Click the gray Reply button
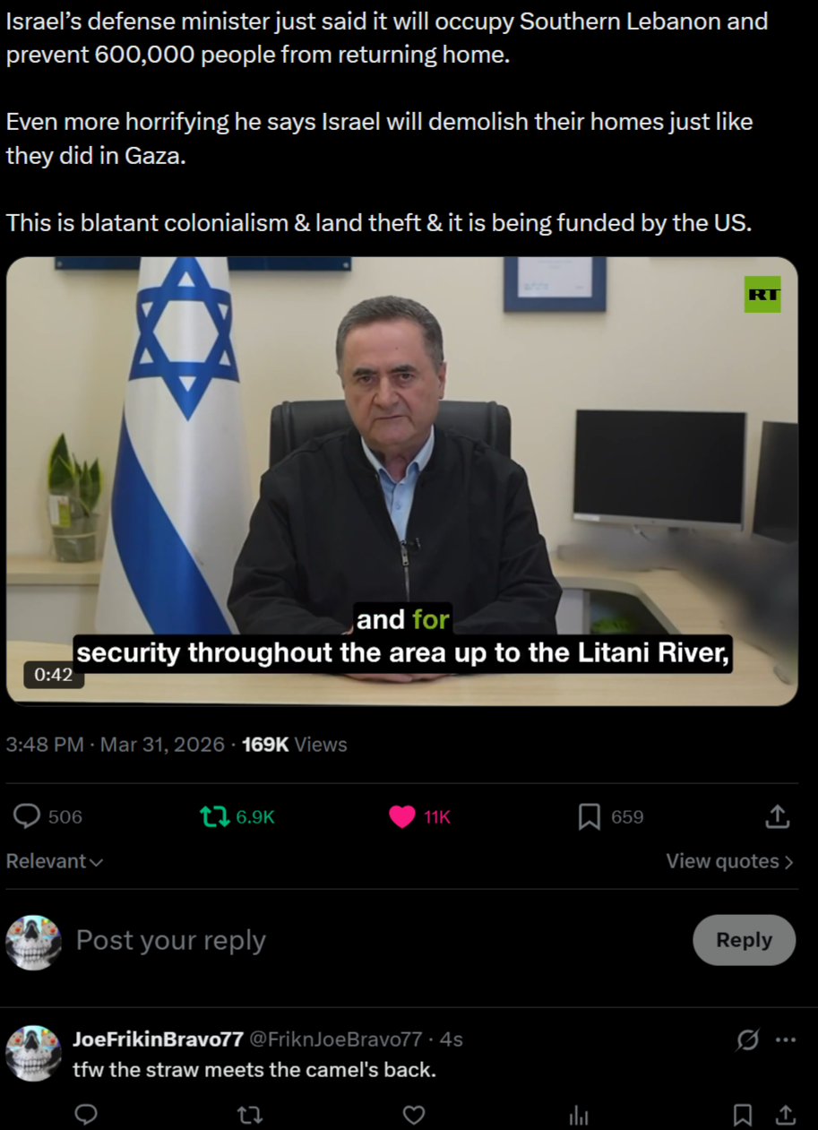Viewport: 818px width, 1130px height. point(744,940)
